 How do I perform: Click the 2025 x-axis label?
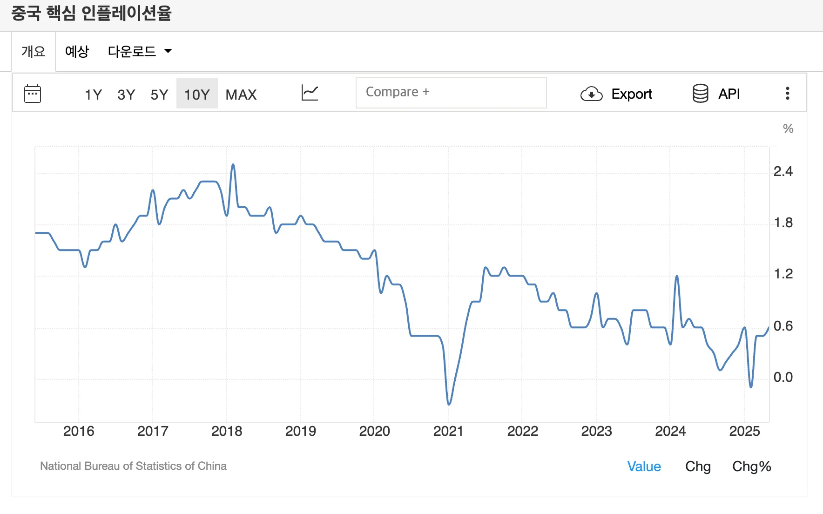coord(744,431)
